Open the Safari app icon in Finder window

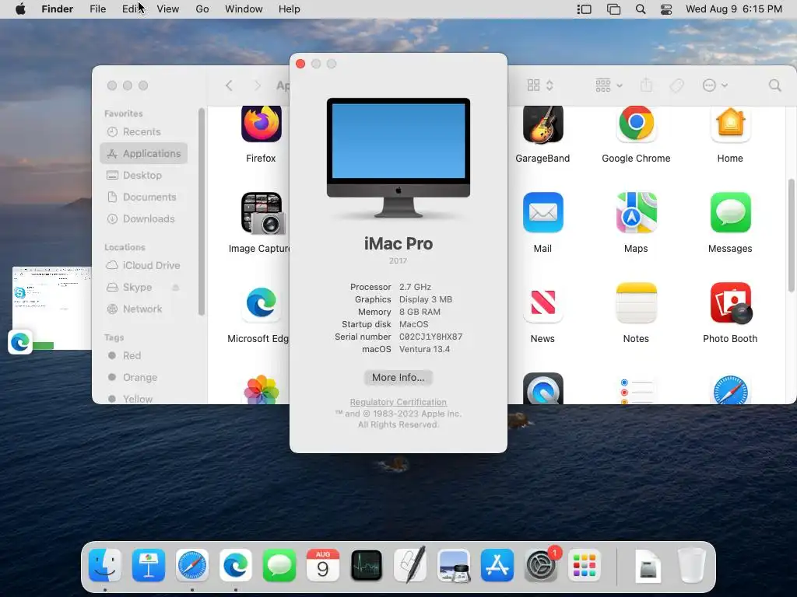point(730,389)
